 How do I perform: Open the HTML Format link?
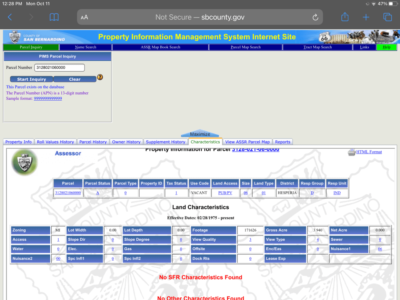click(369, 152)
